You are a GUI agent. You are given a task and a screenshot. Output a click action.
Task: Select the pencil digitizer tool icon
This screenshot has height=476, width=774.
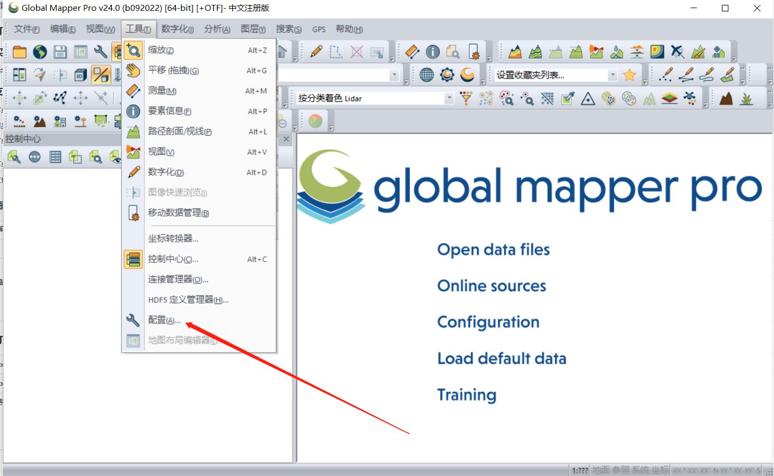tap(316, 52)
